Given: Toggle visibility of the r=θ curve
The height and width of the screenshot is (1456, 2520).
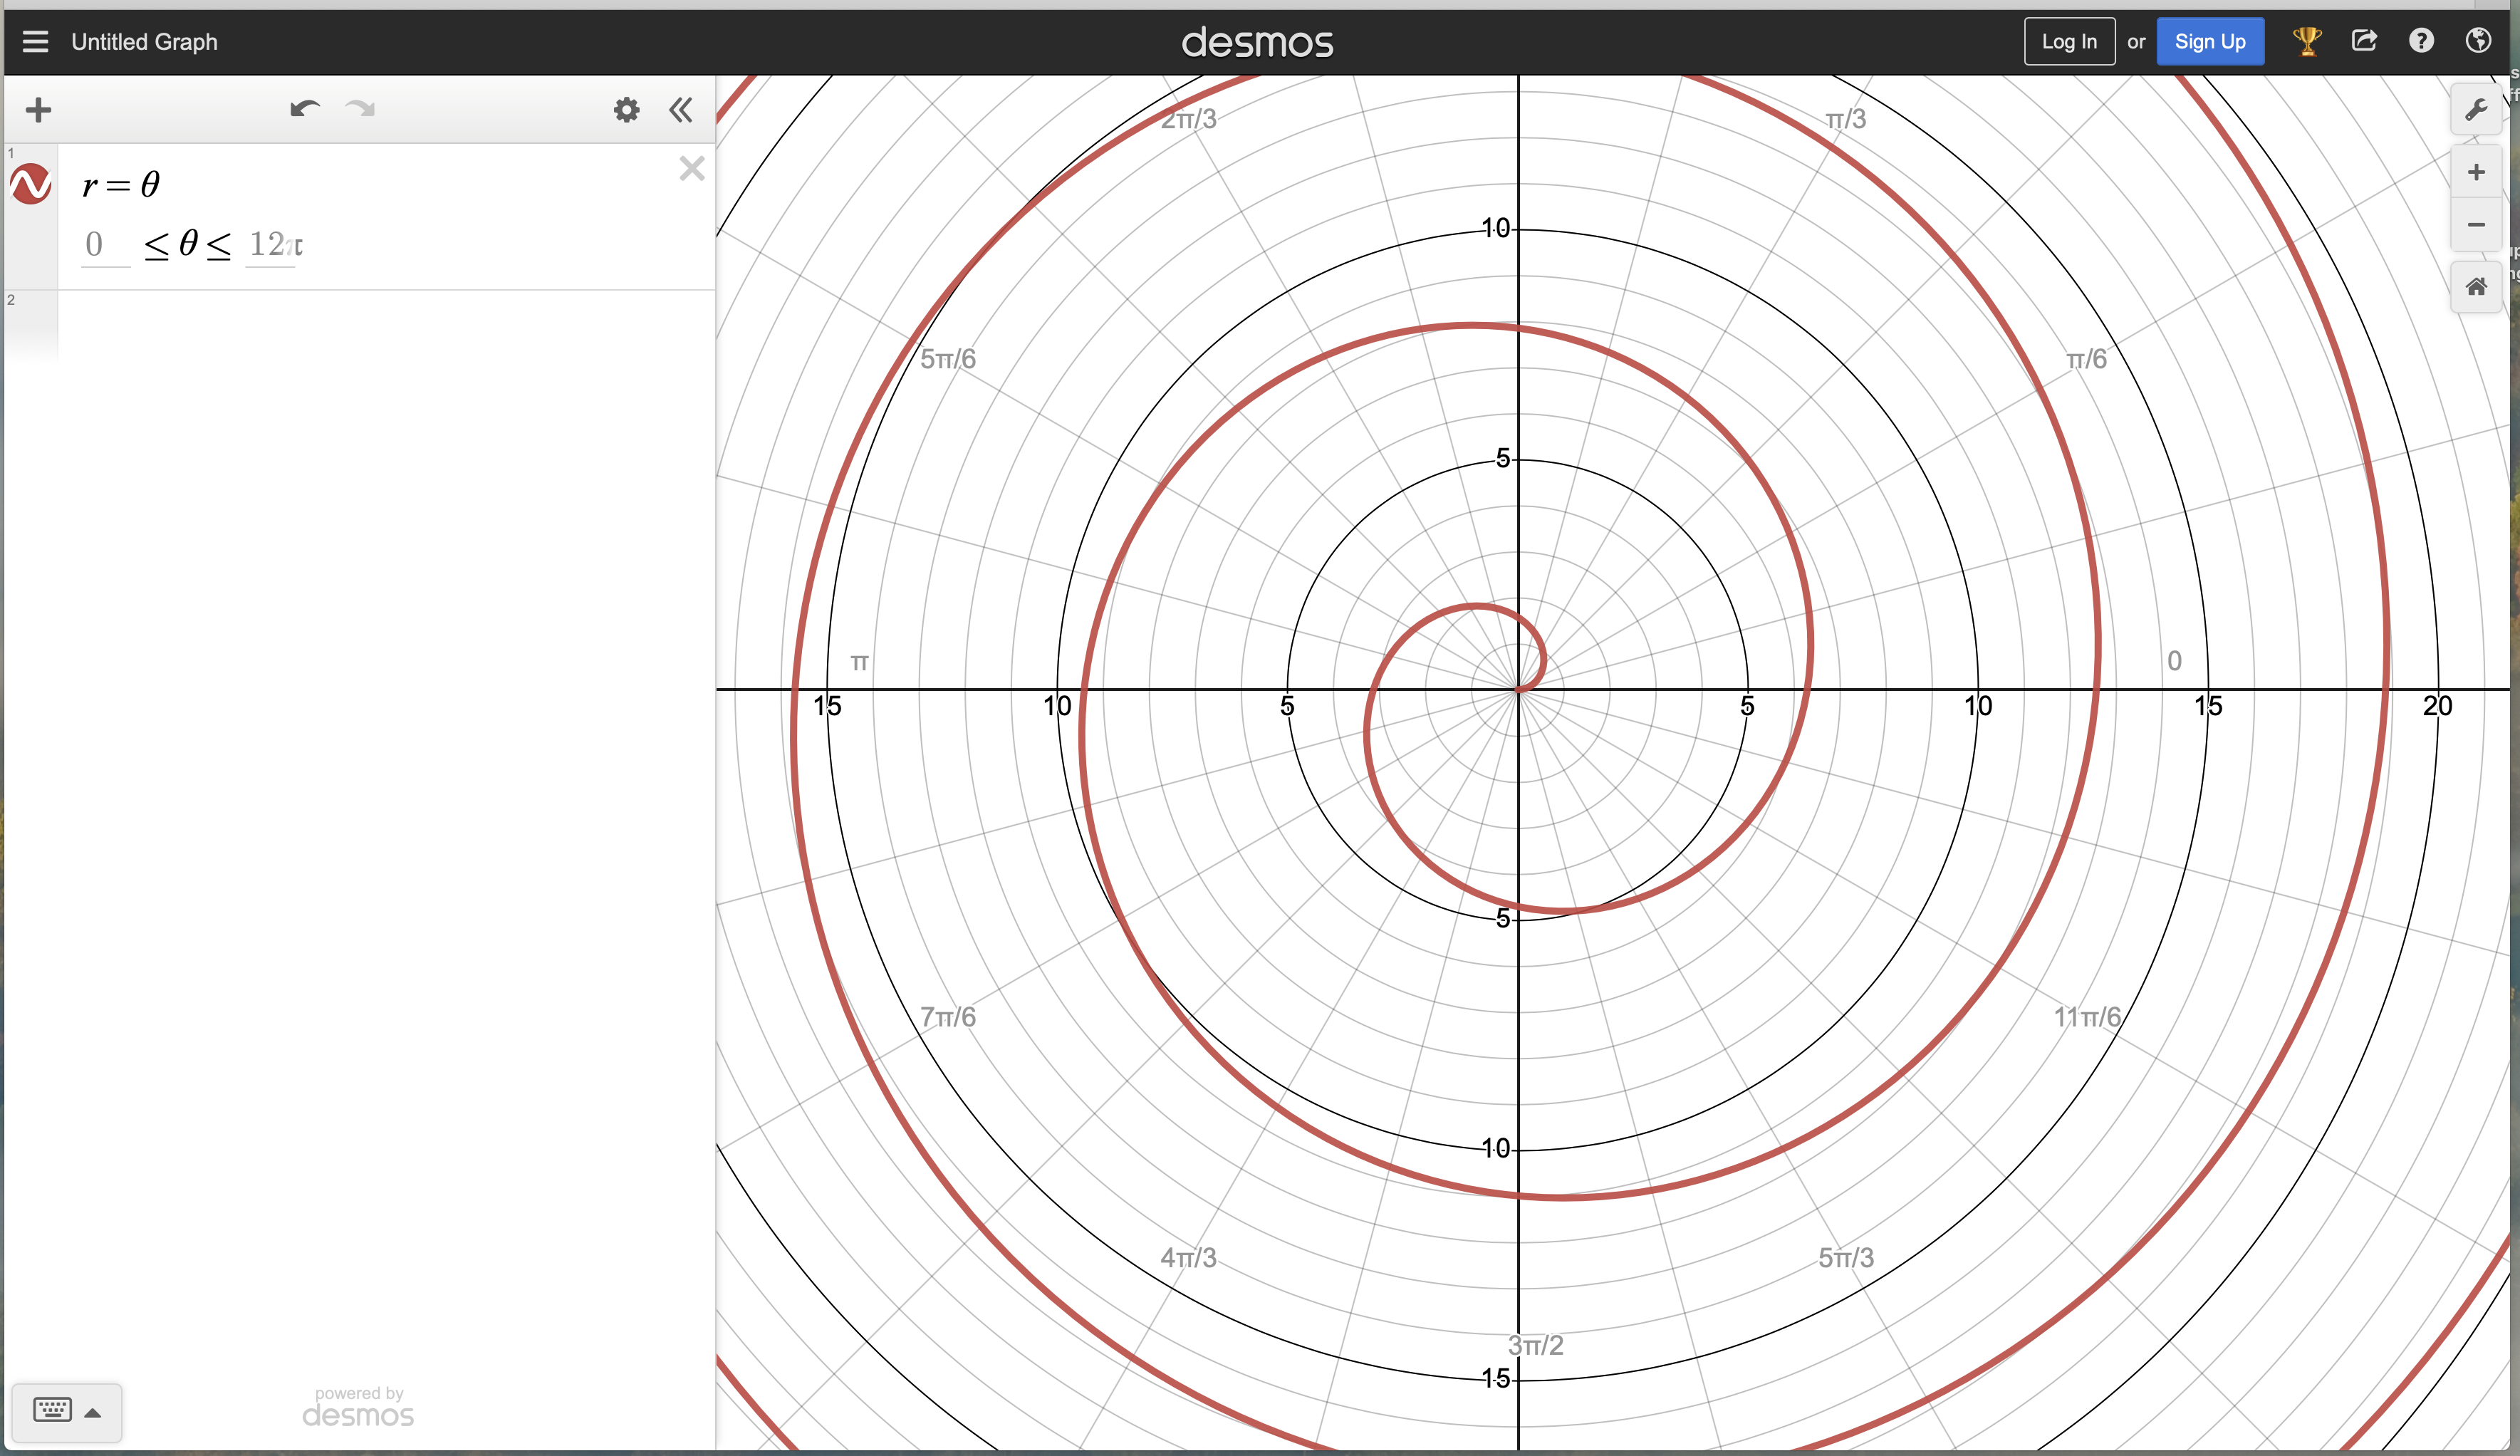Looking at the screenshot, I should (31, 184).
